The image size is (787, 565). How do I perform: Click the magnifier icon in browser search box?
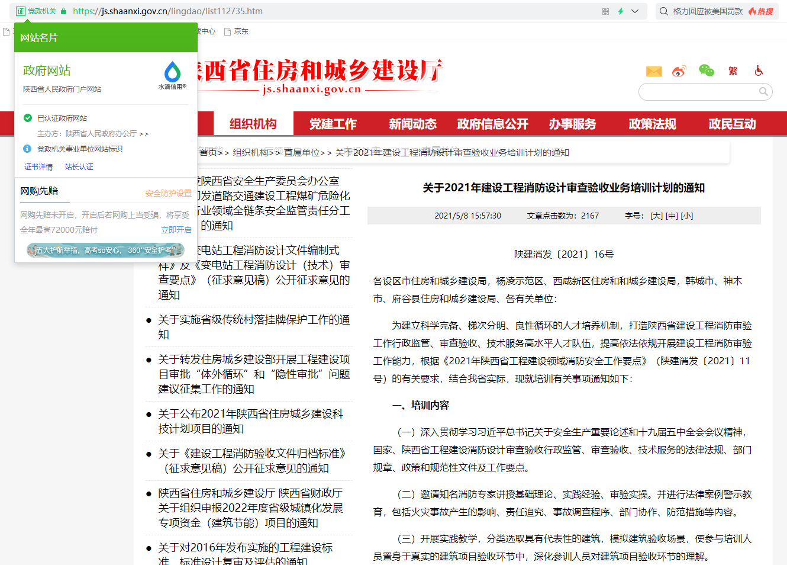664,11
